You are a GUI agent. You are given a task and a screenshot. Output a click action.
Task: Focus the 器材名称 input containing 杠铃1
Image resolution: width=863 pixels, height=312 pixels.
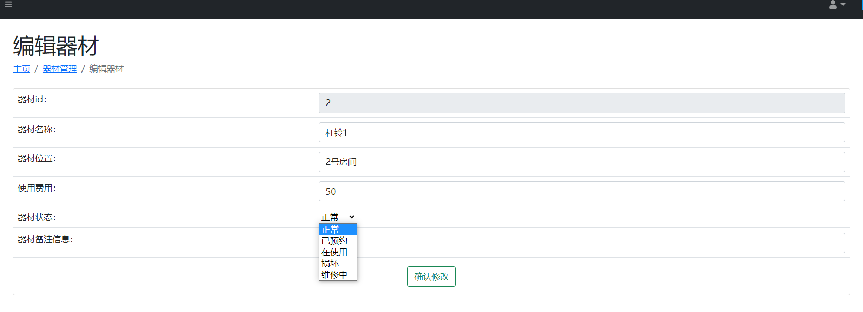click(581, 133)
